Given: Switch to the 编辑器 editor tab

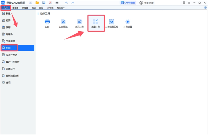Looking at the screenshot, I should pos(25,8).
